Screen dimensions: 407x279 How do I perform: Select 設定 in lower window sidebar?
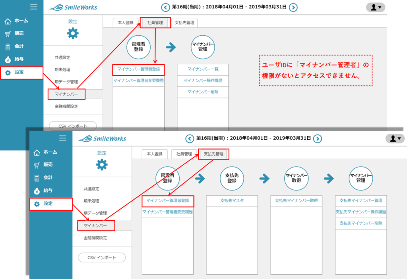pos(51,204)
